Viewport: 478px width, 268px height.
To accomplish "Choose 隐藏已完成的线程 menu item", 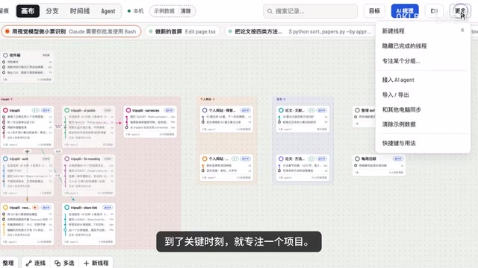I will point(423,46).
